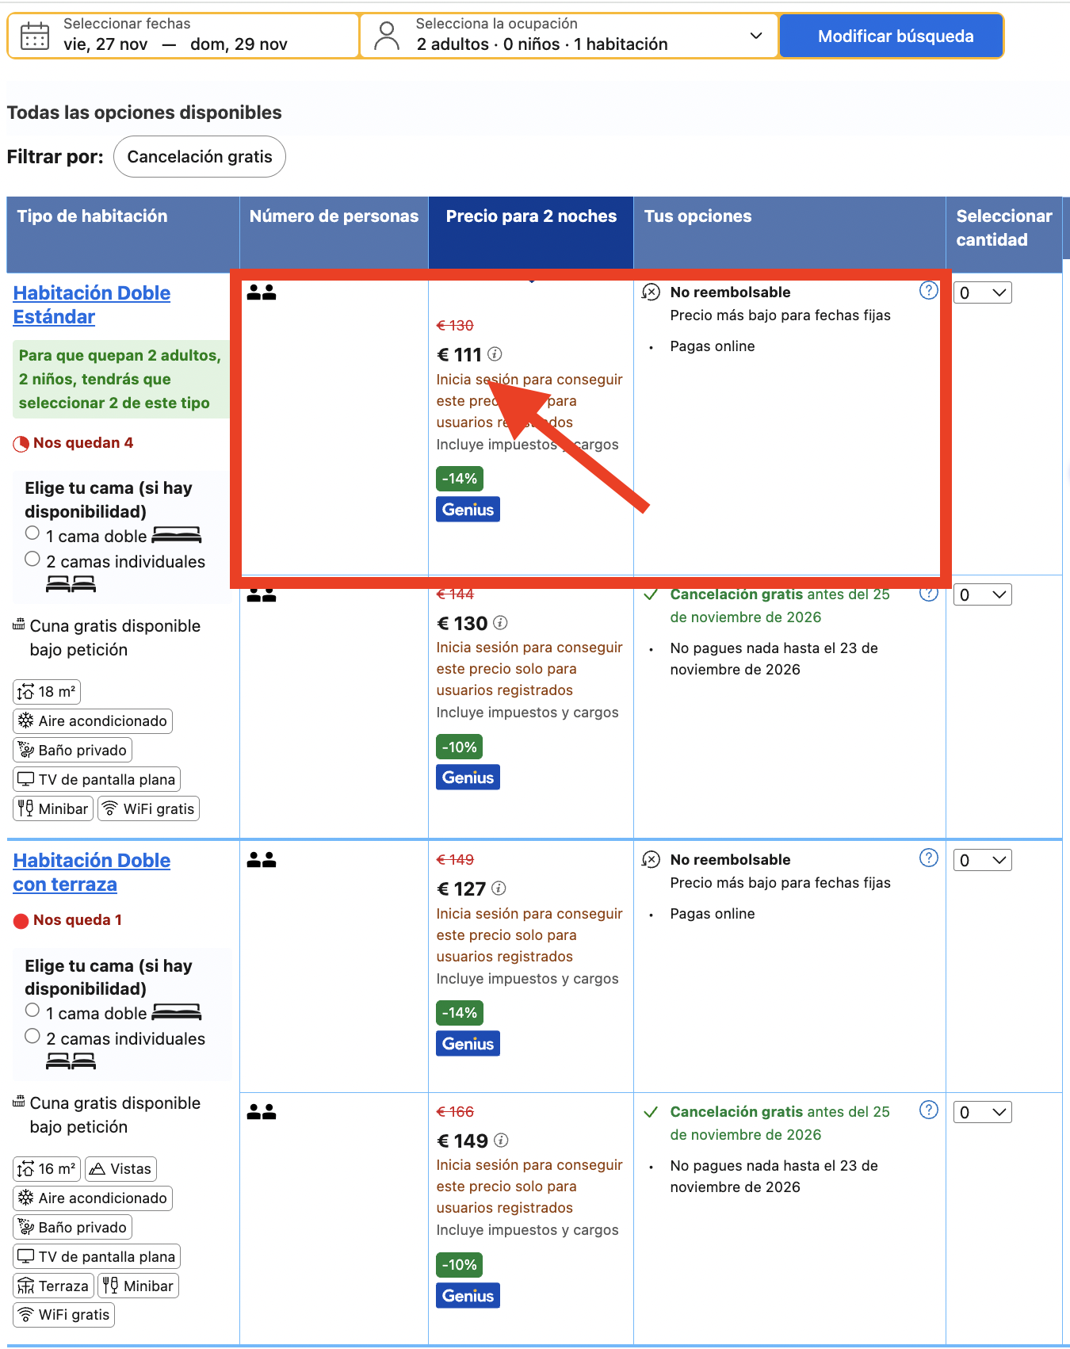This screenshot has height=1349, width=1070.
Task: Click the help icon for the € 127 non-refundable option
Action: tap(928, 858)
